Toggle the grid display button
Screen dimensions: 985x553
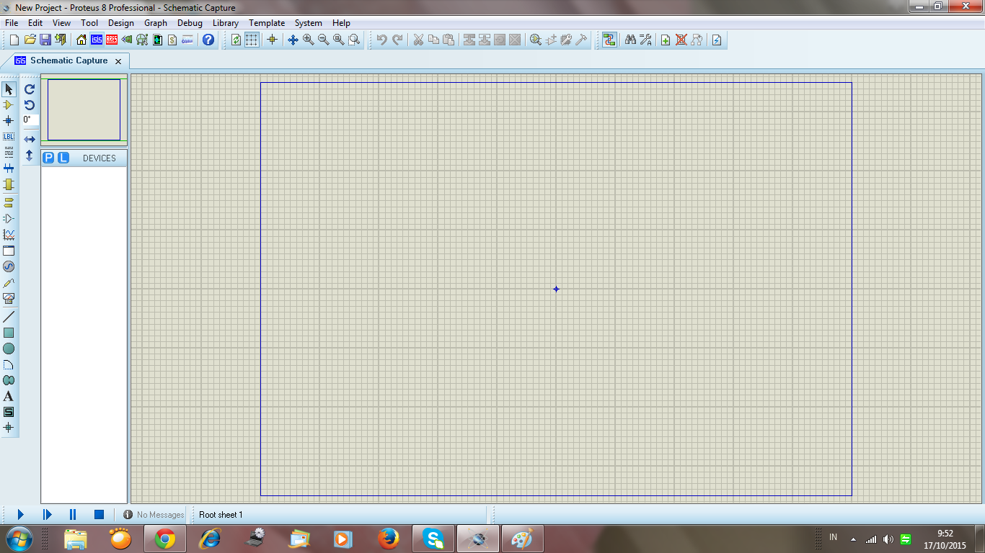(252, 40)
